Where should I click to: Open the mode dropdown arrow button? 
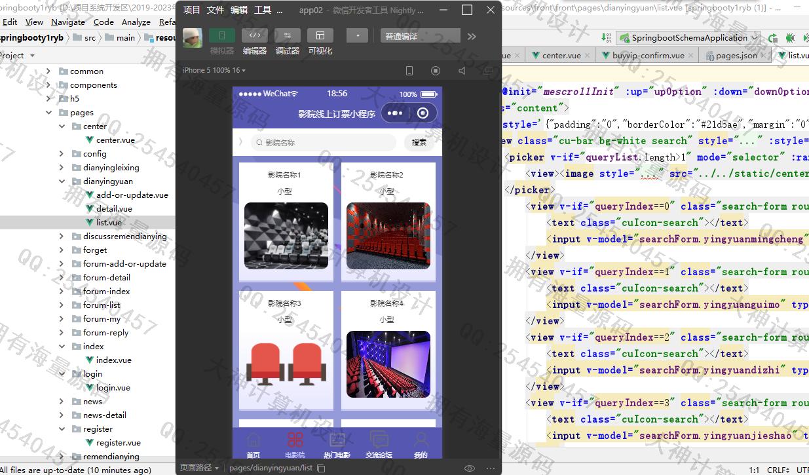[x=357, y=35]
